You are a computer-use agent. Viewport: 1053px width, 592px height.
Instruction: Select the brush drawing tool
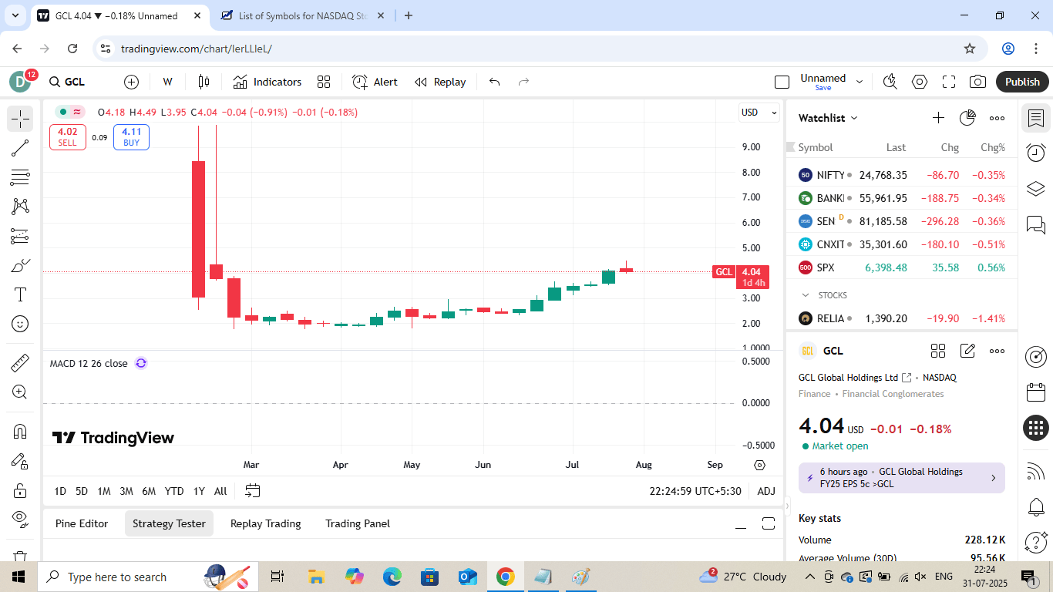pyautogui.click(x=20, y=265)
